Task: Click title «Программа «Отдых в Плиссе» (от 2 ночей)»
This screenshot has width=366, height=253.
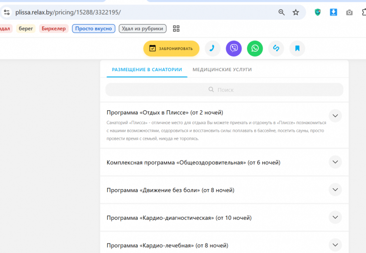Action: pyautogui.click(x=165, y=113)
